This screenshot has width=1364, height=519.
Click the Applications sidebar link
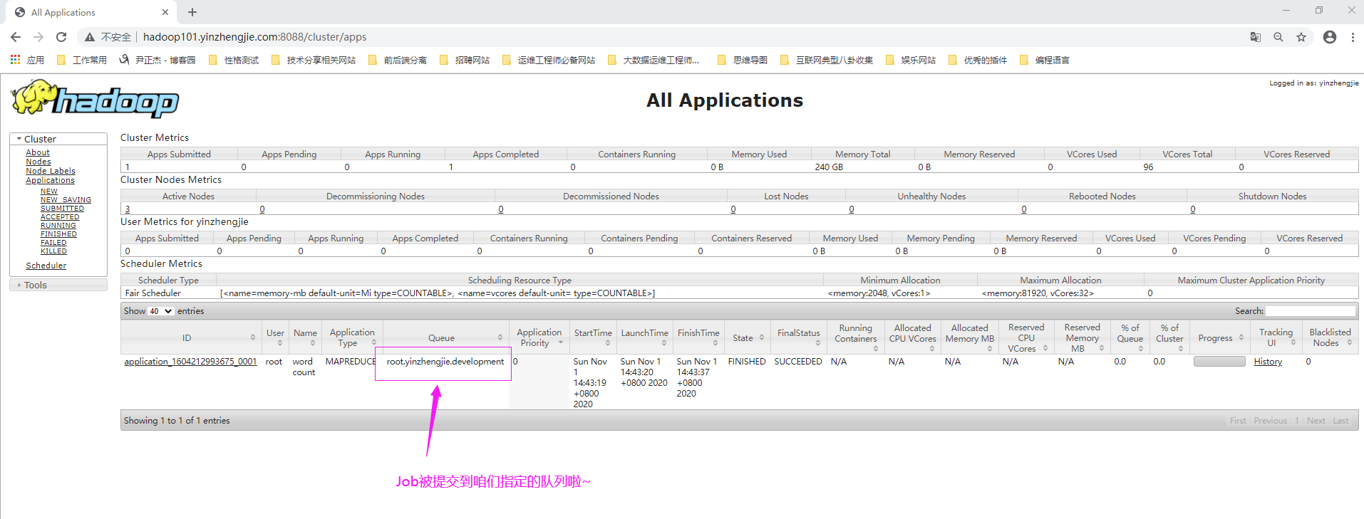[50, 180]
